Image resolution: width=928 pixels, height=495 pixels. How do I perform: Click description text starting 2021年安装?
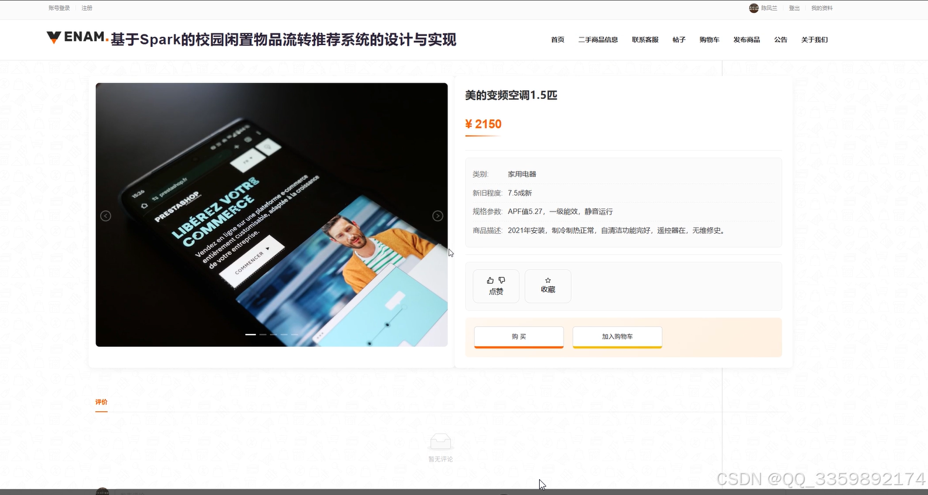coord(617,230)
